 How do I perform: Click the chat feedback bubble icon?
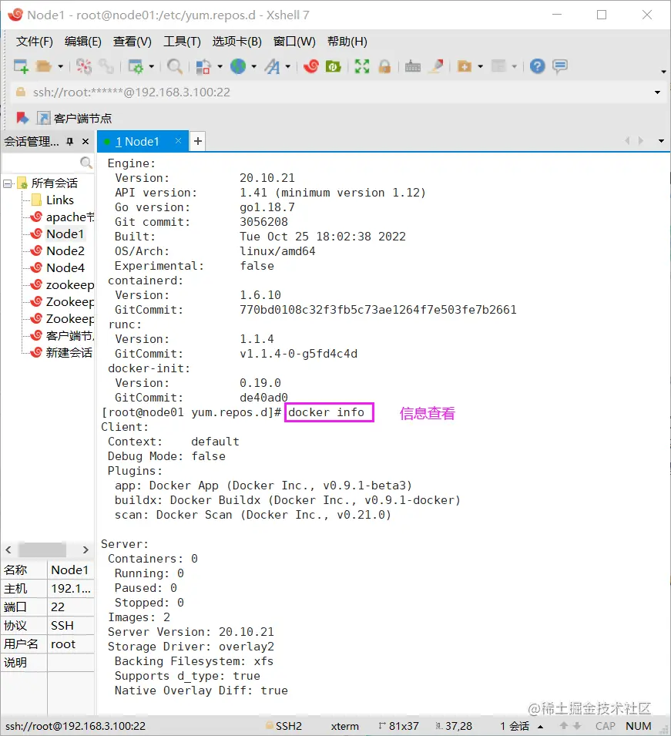560,66
